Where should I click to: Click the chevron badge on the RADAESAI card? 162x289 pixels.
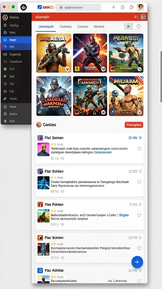68,69
